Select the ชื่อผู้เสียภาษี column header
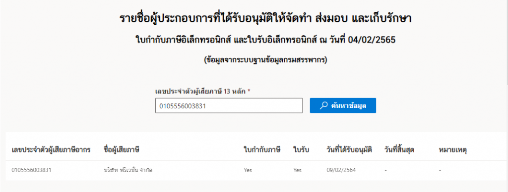Viewport: 508px width, 192px height. pyautogui.click(x=122, y=150)
